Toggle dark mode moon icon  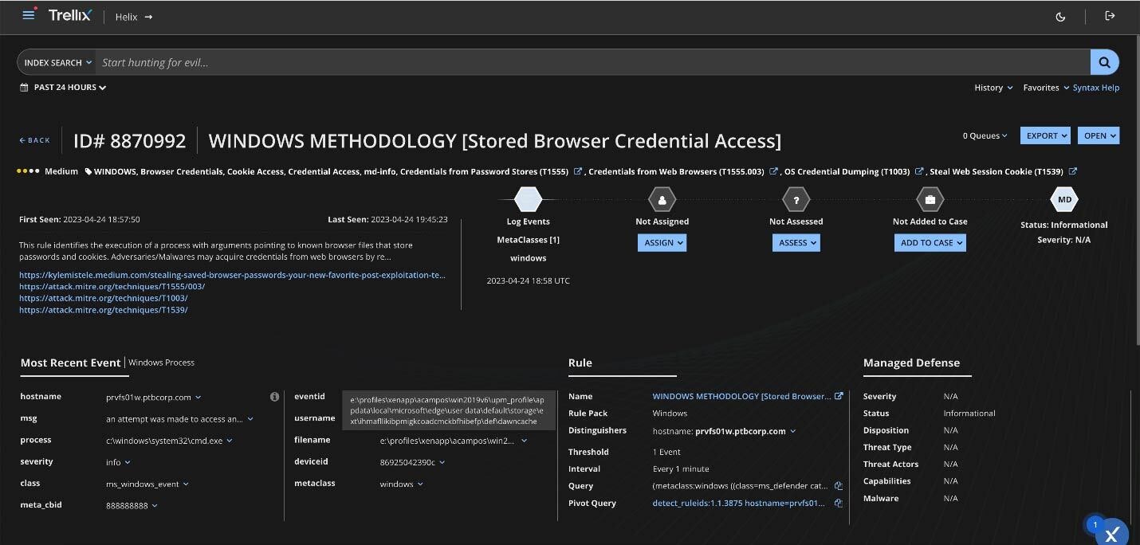tap(1060, 17)
